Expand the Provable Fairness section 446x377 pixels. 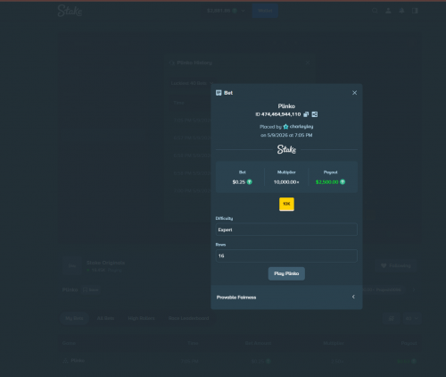pos(286,297)
